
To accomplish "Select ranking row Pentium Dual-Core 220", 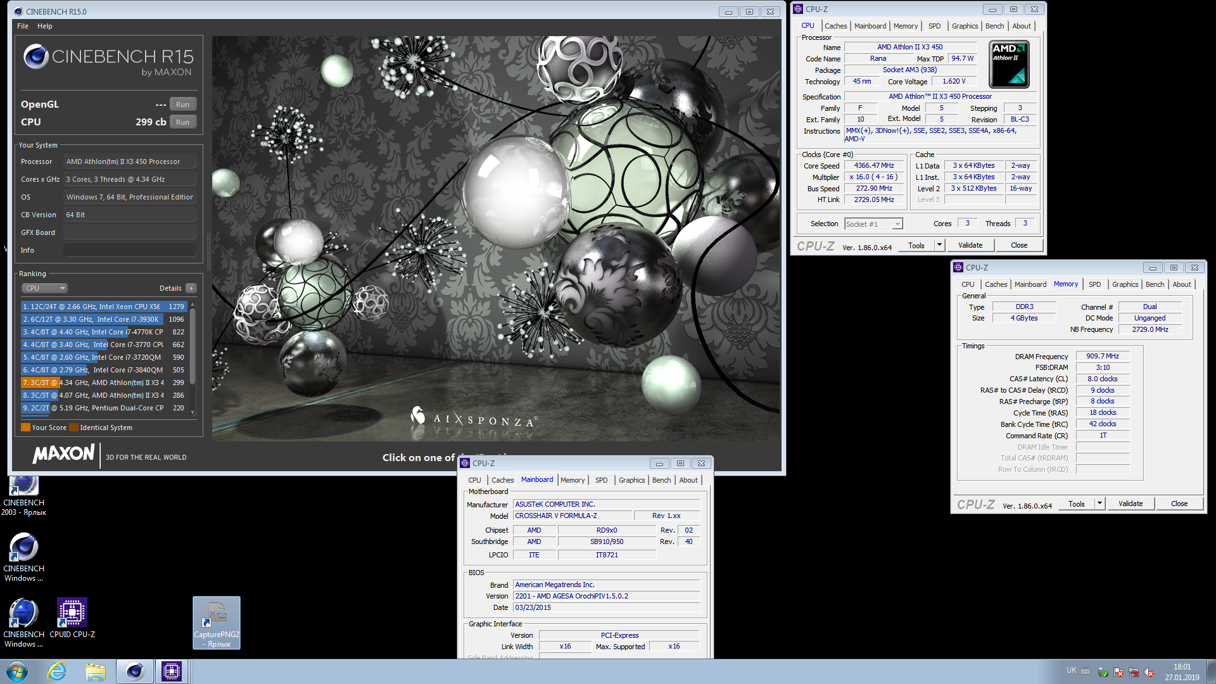I will click(x=103, y=408).
